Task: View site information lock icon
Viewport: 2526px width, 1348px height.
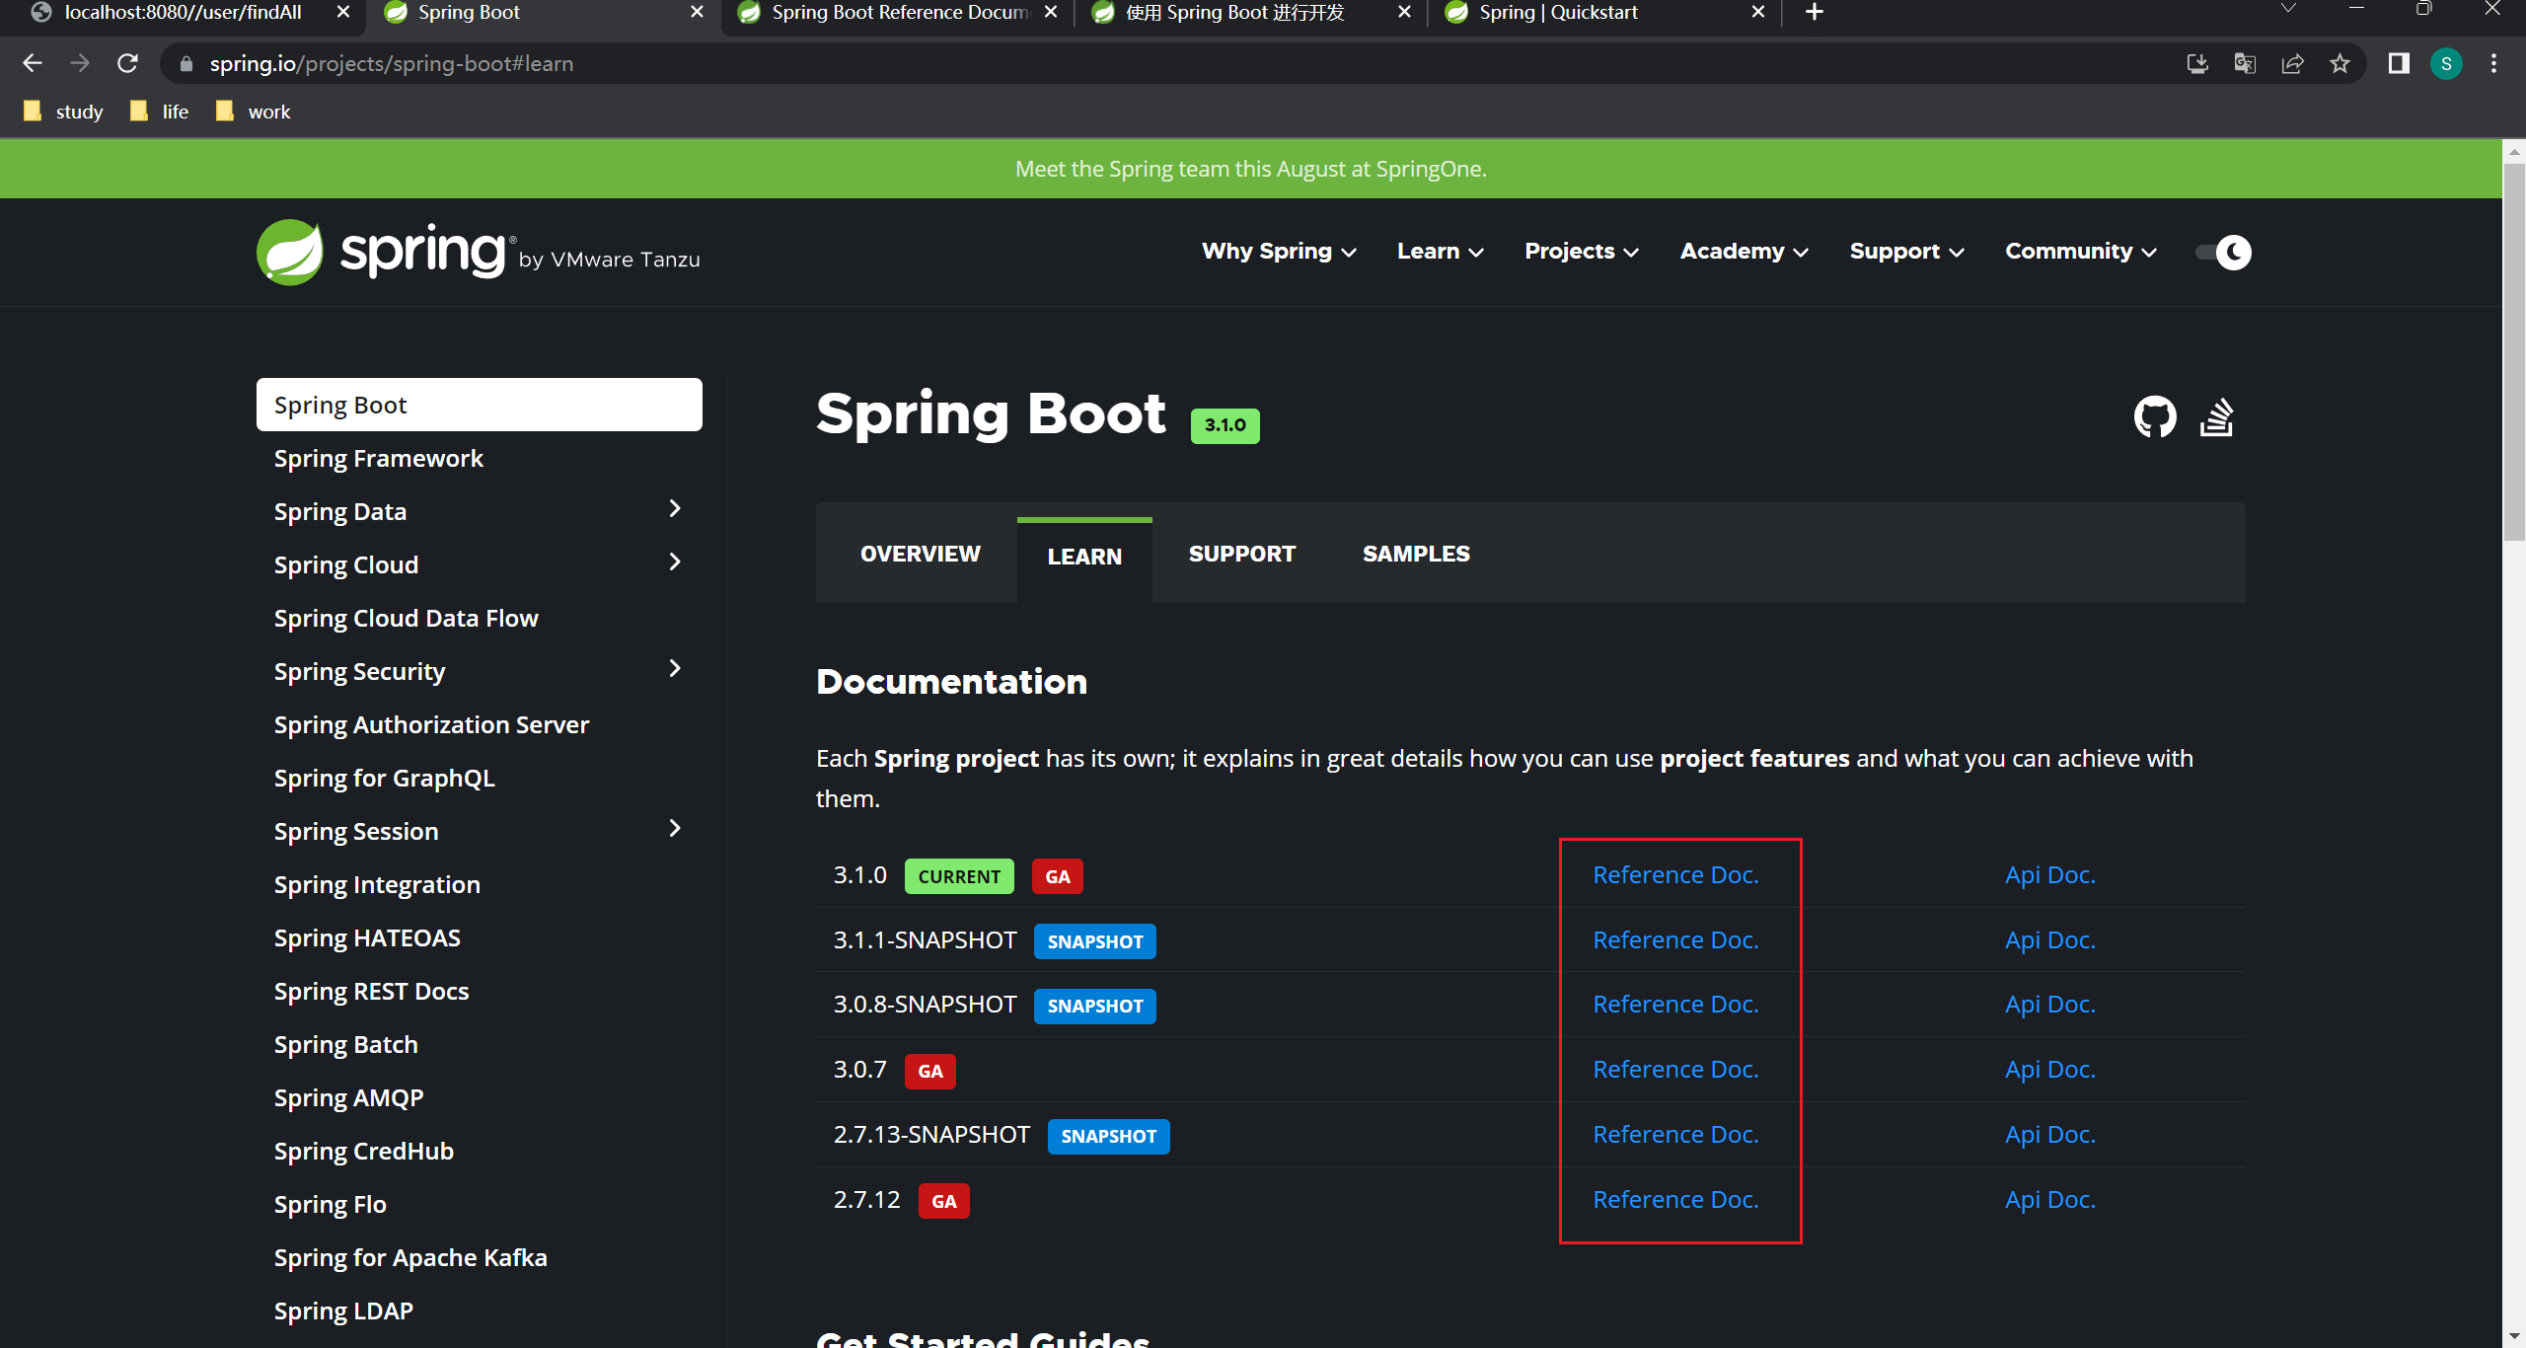Action: (x=186, y=63)
